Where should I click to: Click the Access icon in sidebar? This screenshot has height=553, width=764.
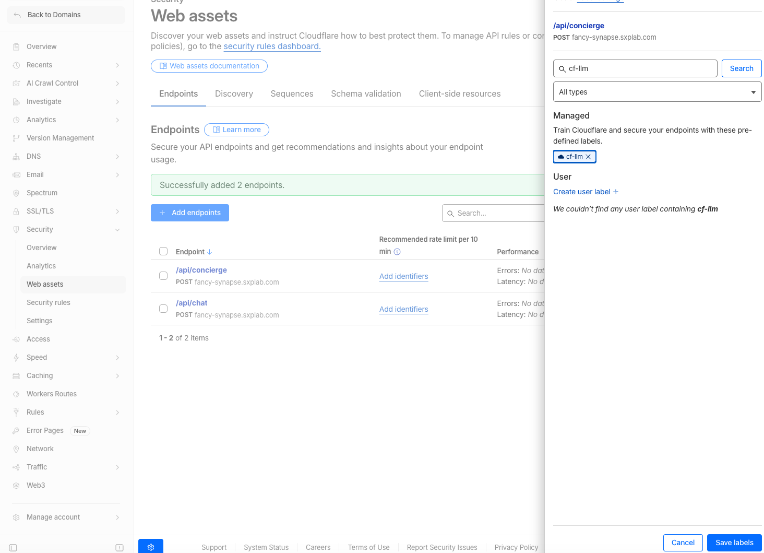pyautogui.click(x=16, y=339)
